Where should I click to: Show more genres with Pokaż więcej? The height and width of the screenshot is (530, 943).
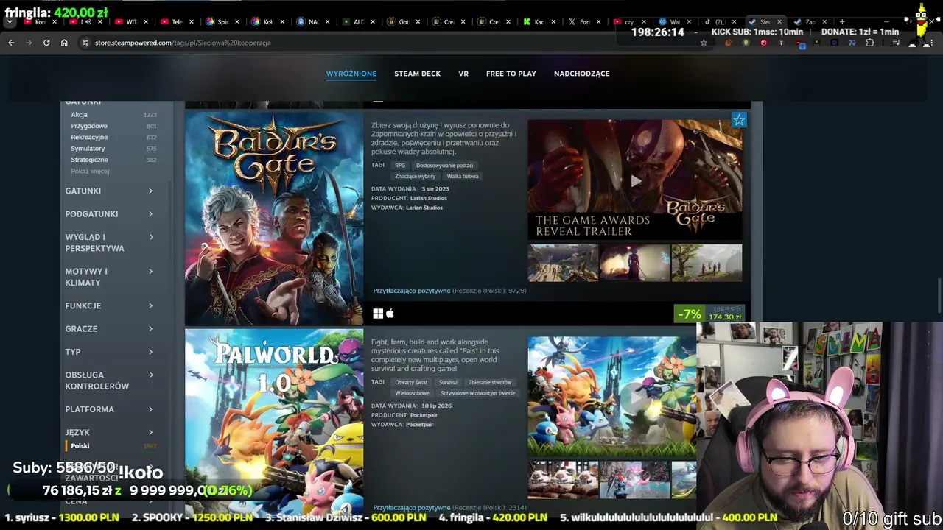pyautogui.click(x=90, y=171)
